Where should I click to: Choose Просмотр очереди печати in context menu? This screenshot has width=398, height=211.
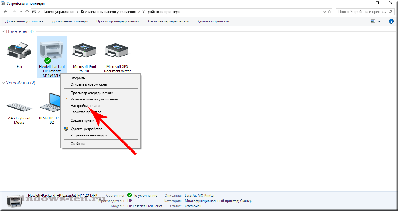point(101,93)
